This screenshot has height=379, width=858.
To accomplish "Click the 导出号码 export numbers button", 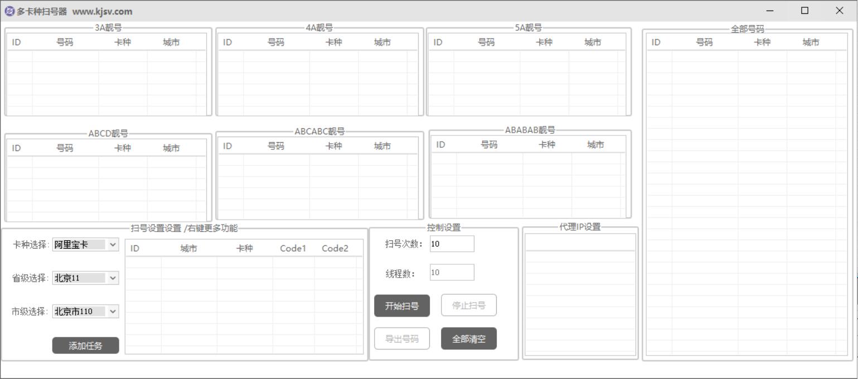I will [402, 338].
